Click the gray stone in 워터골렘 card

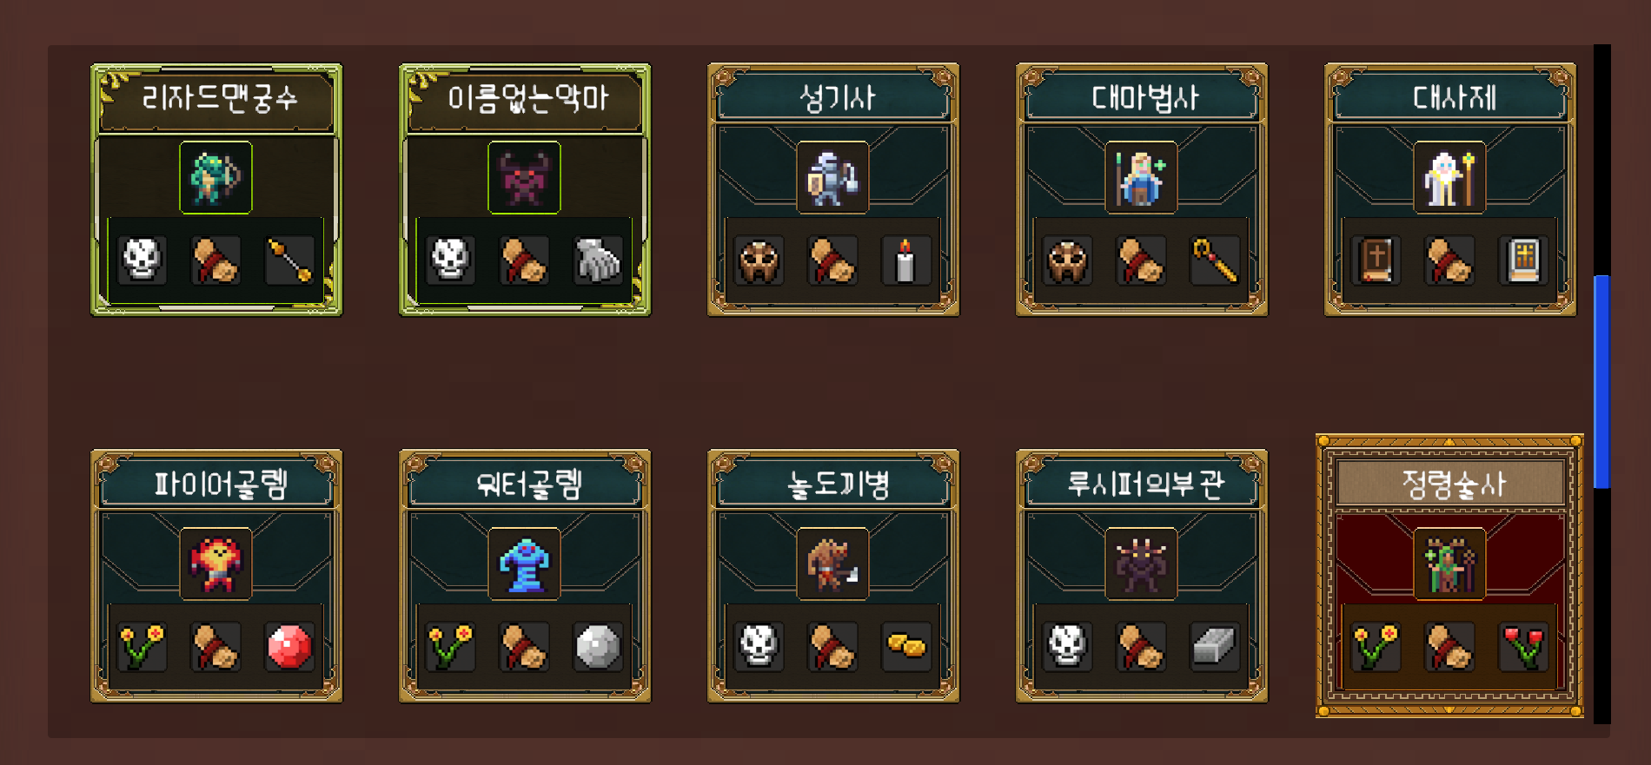coord(598,646)
